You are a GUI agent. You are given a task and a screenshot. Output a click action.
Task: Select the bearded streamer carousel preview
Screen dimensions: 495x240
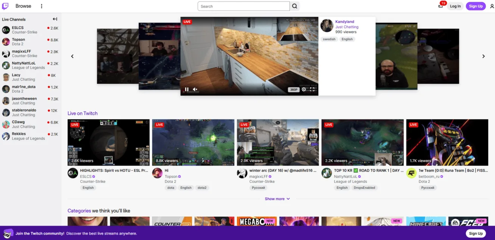[396, 56]
